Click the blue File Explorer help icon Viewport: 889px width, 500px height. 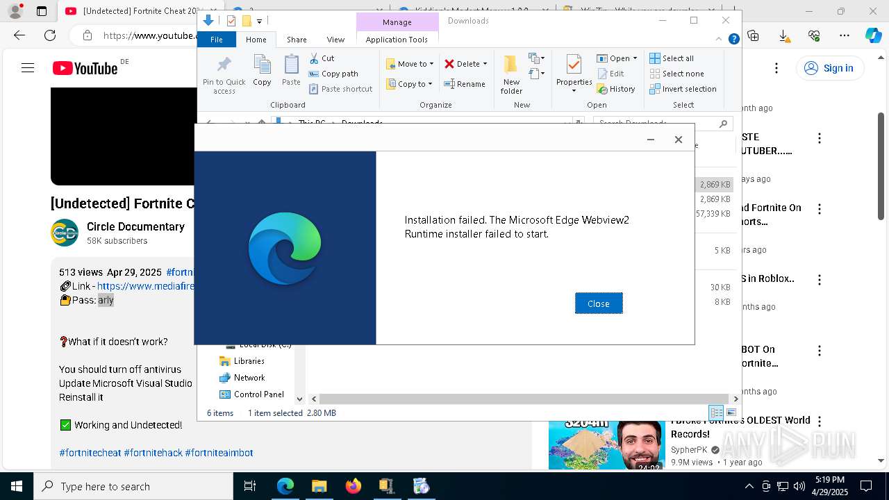tap(733, 40)
